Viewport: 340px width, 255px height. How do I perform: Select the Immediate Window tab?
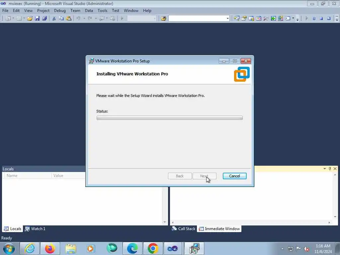pos(219,229)
